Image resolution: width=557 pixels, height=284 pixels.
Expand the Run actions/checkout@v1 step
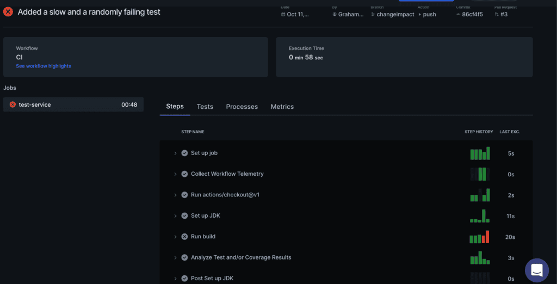click(x=175, y=195)
